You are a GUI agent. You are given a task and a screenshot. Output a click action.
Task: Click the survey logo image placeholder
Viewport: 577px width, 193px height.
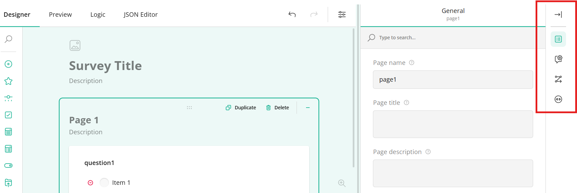[x=75, y=45]
